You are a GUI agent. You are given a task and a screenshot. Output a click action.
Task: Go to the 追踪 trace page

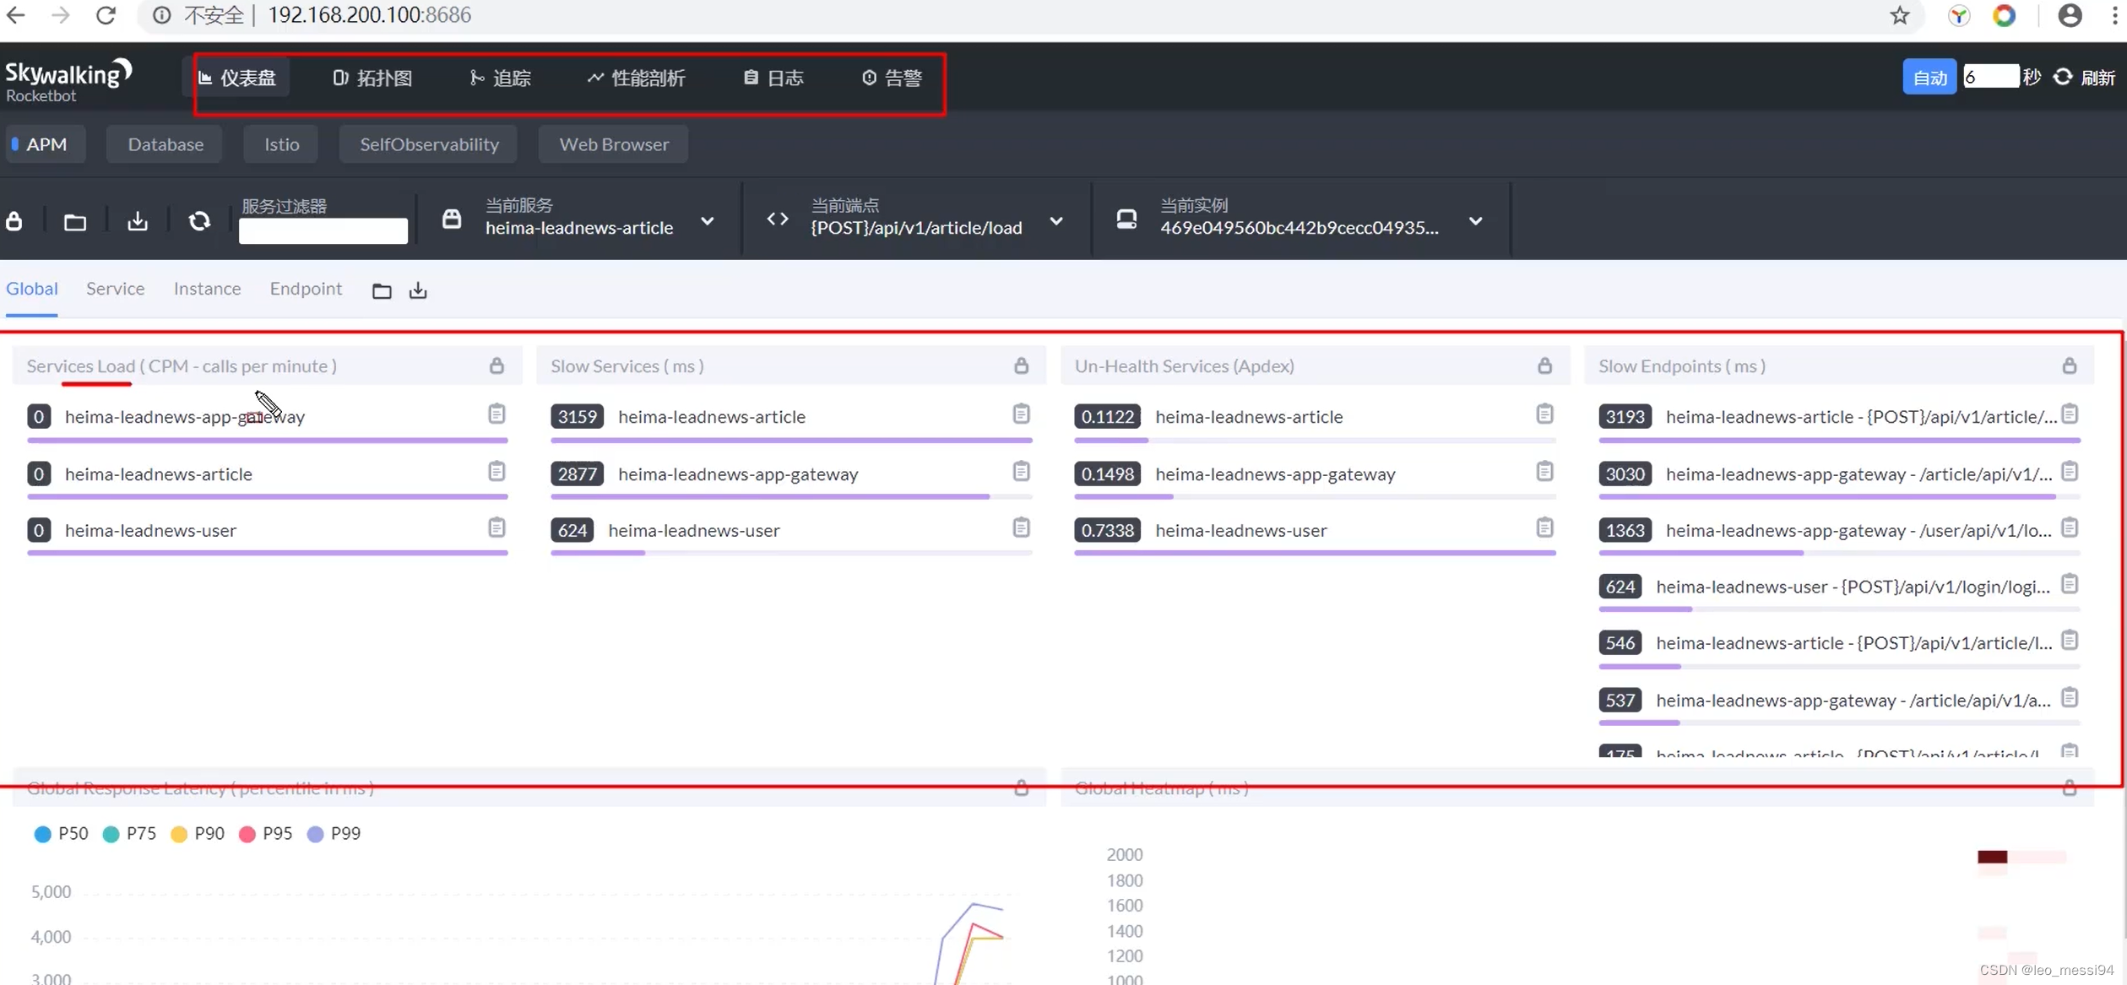click(x=501, y=78)
